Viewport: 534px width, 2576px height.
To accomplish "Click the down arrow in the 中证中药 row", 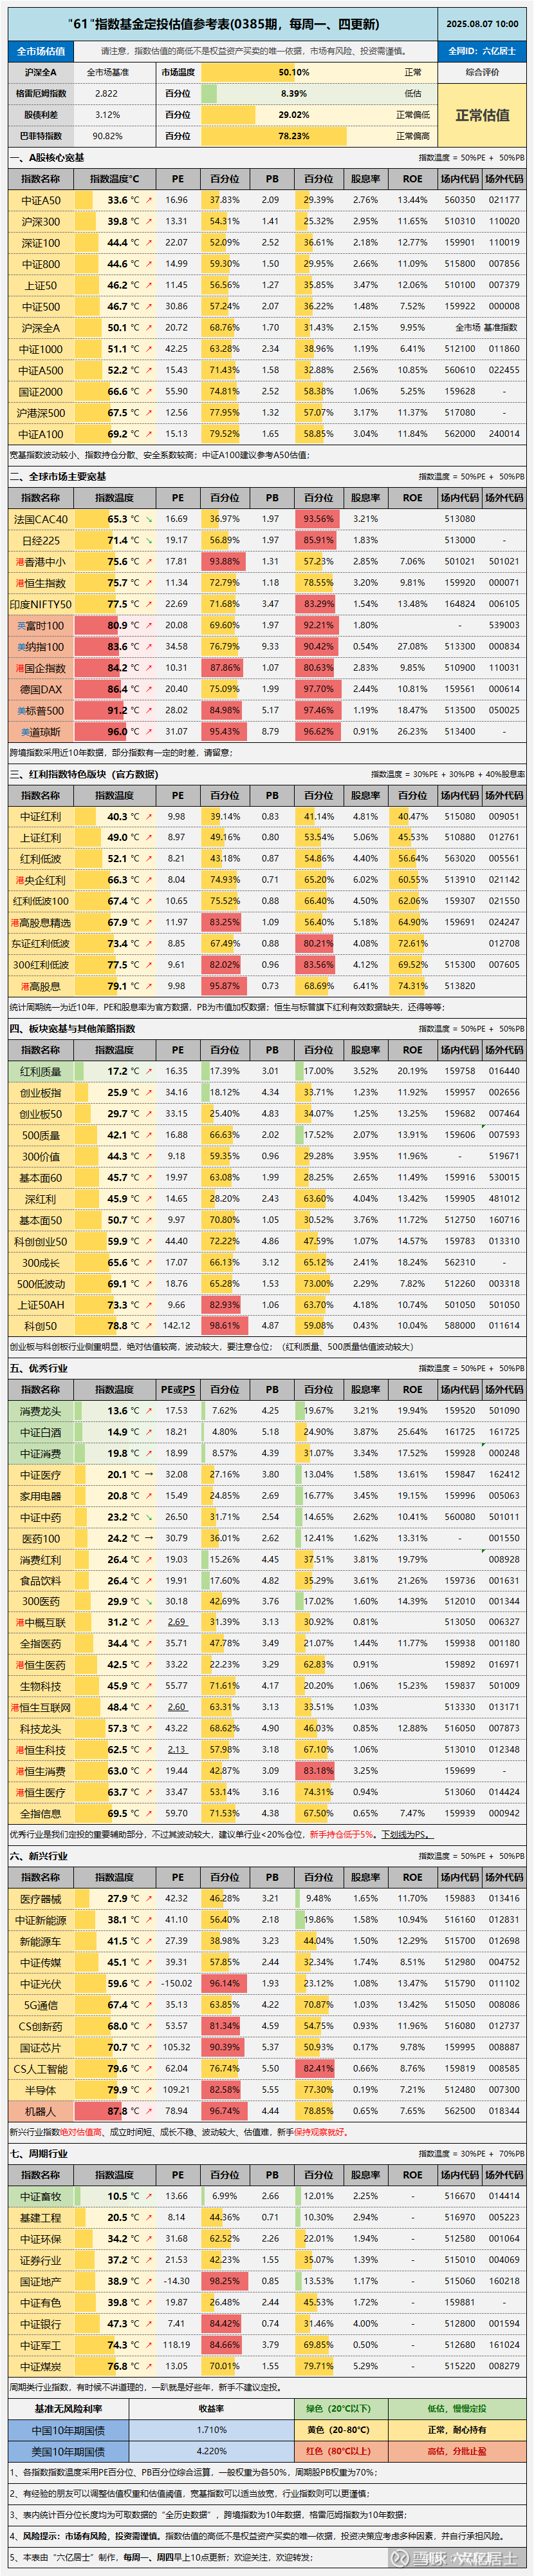I will tap(149, 1517).
